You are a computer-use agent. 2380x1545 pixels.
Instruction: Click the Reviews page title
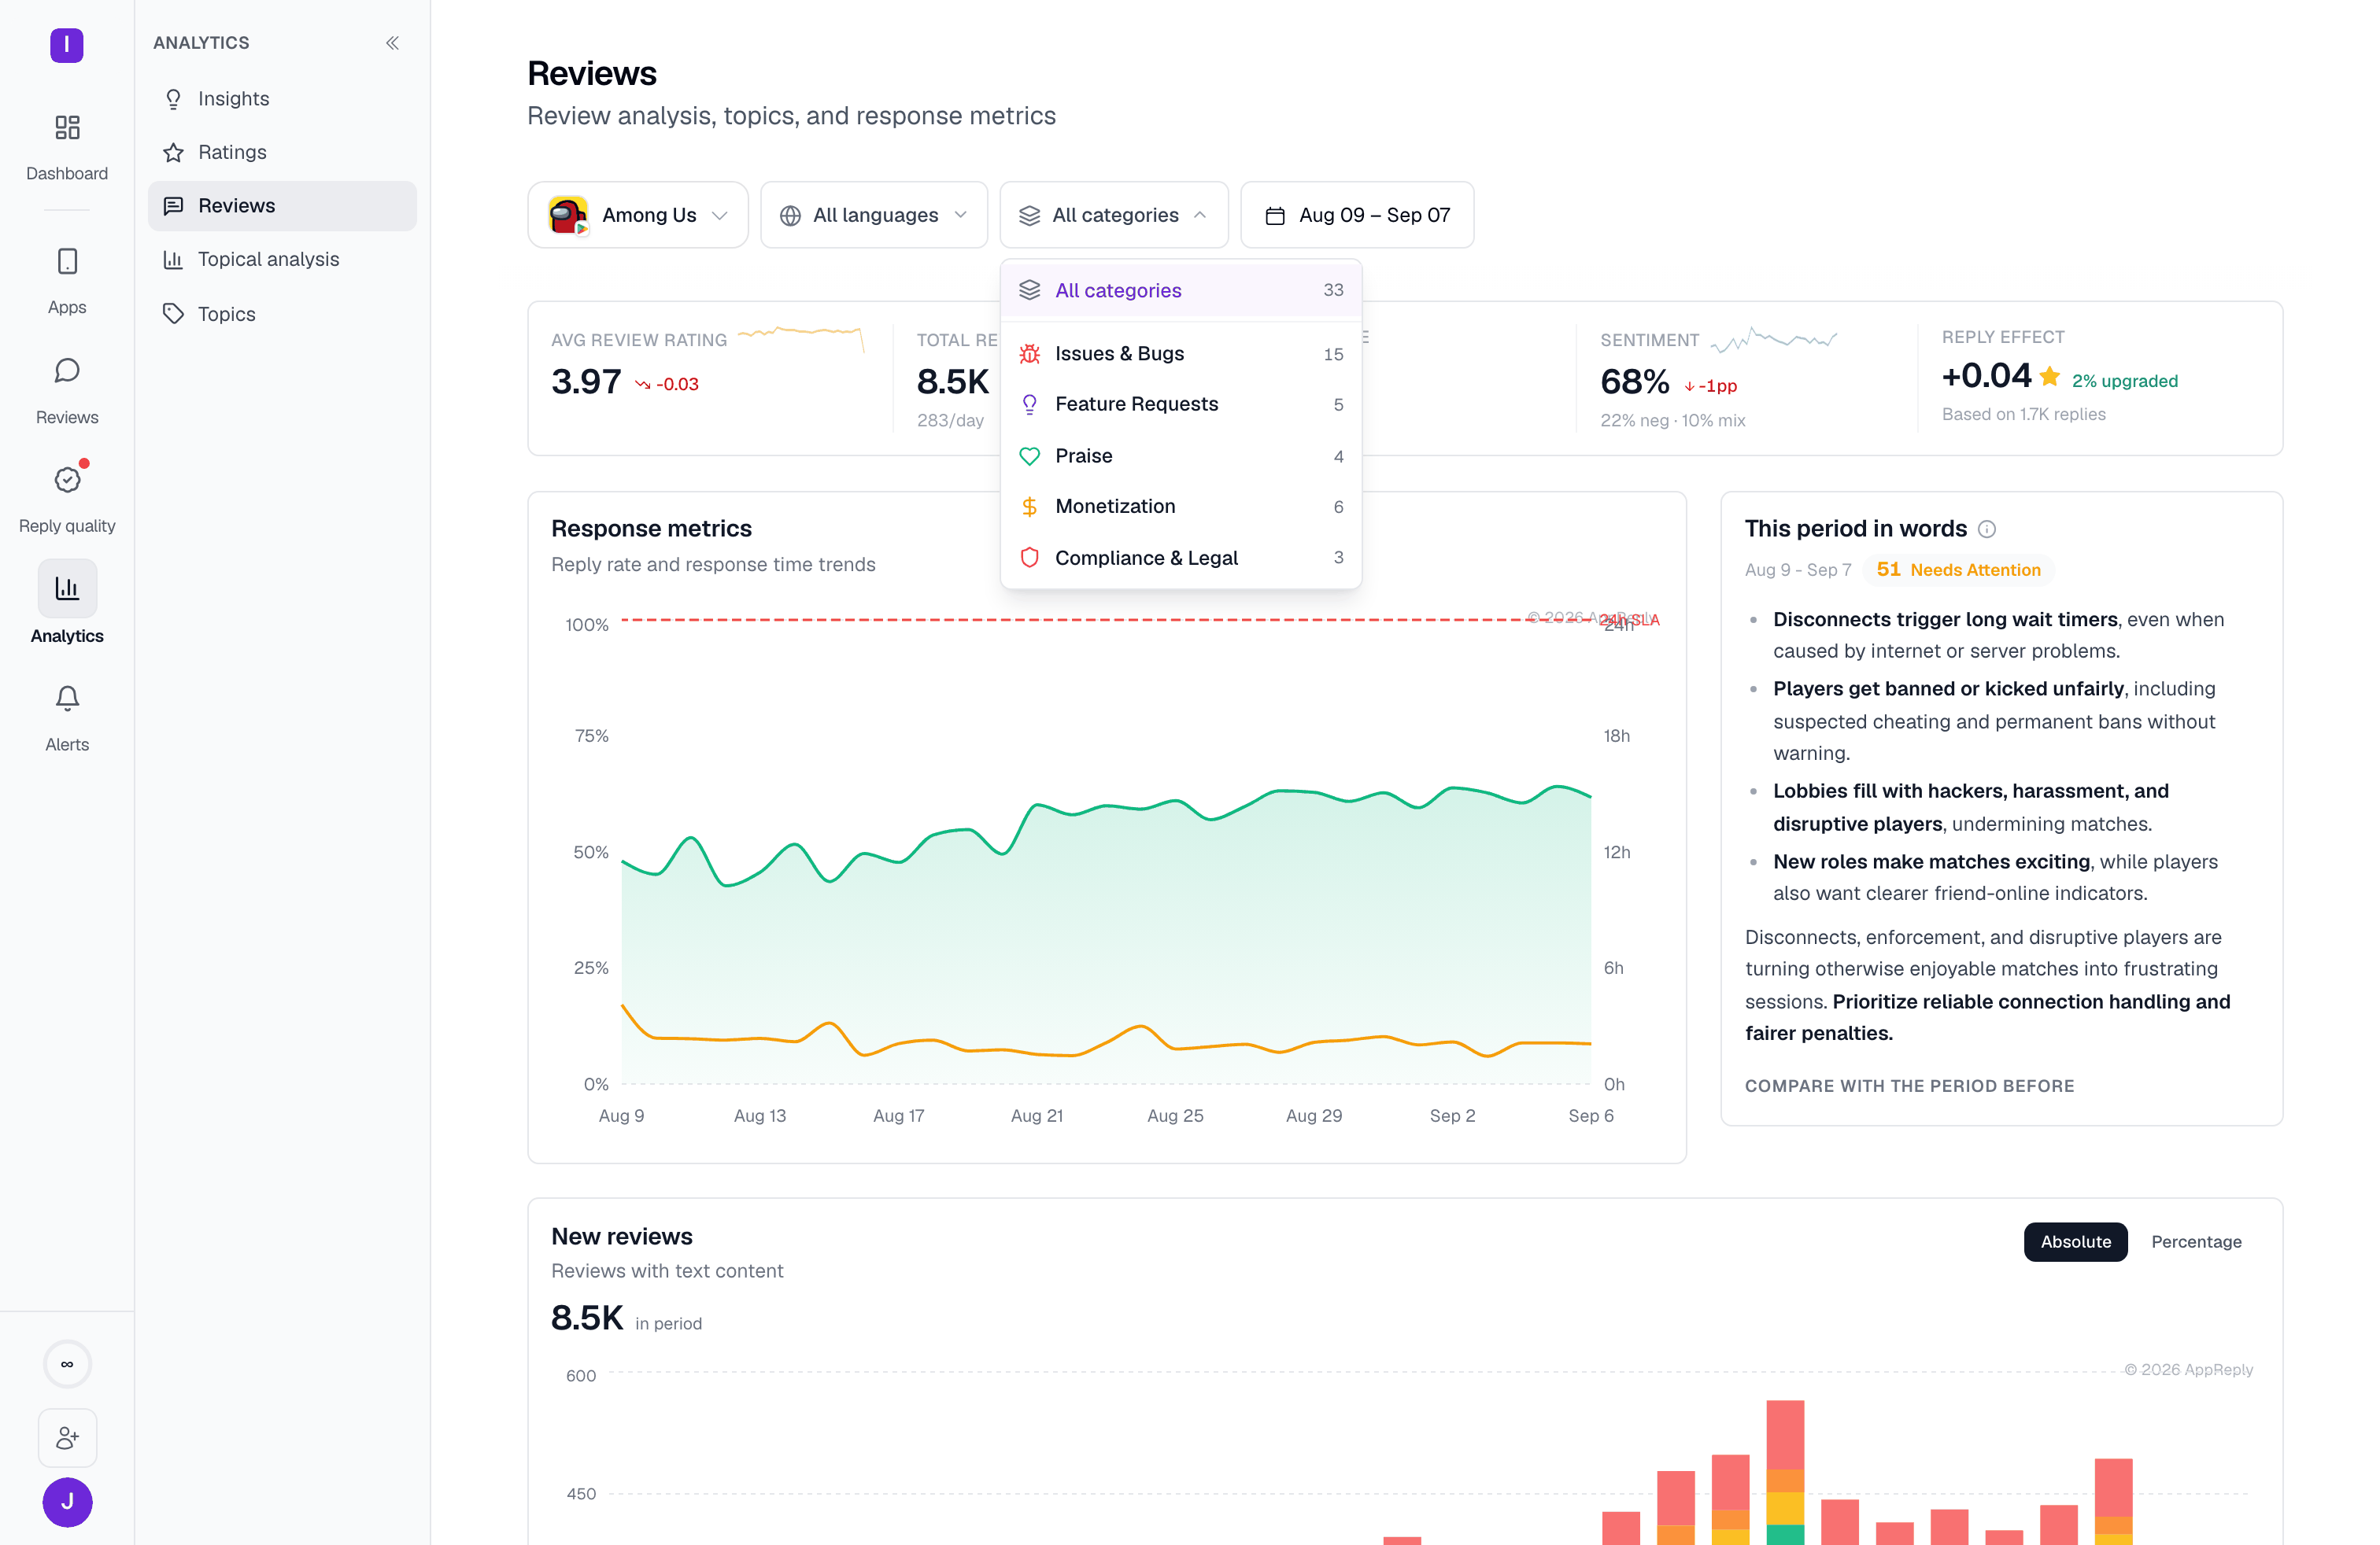point(592,73)
